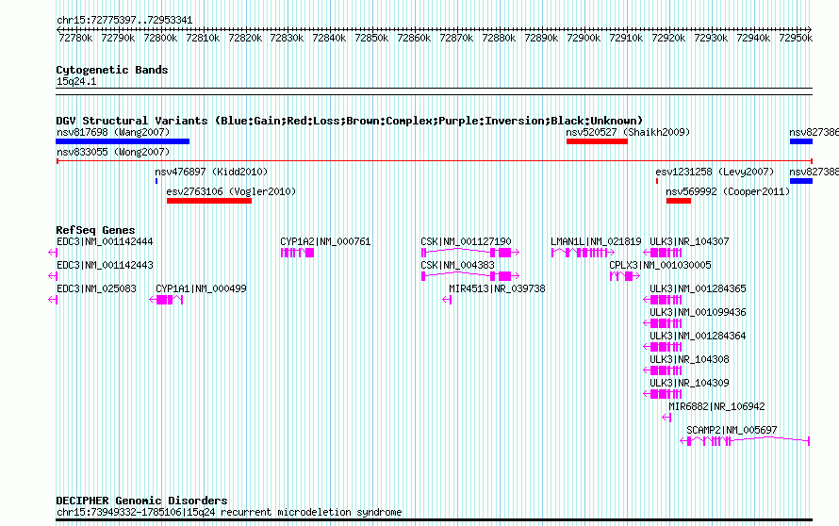The height and width of the screenshot is (526, 839).
Task: Open the DECIPHER Genomic Disorders track title
Action: point(141,501)
